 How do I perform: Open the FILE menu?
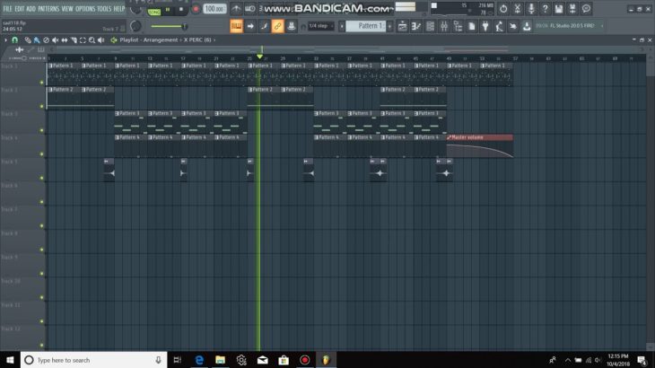pyautogui.click(x=7, y=9)
